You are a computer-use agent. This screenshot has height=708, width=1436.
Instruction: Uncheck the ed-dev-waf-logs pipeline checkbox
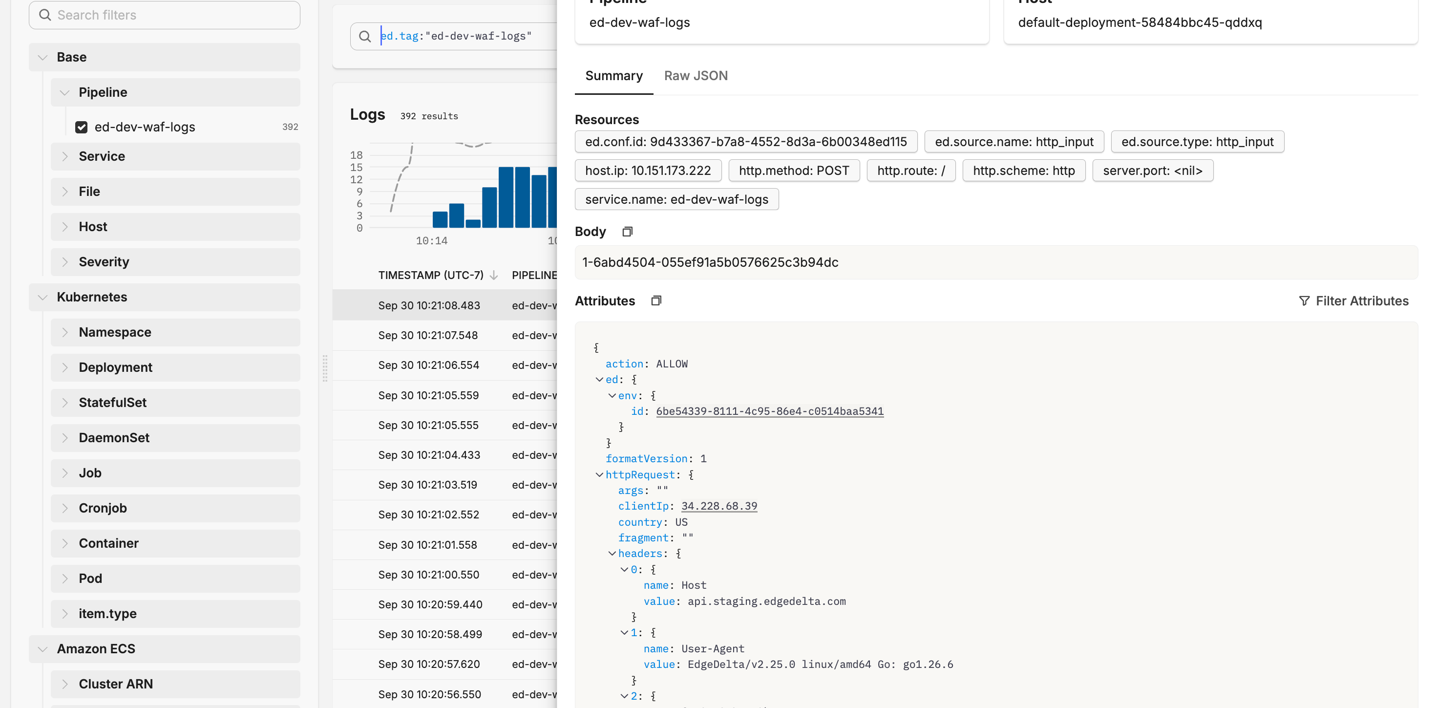[x=82, y=127]
